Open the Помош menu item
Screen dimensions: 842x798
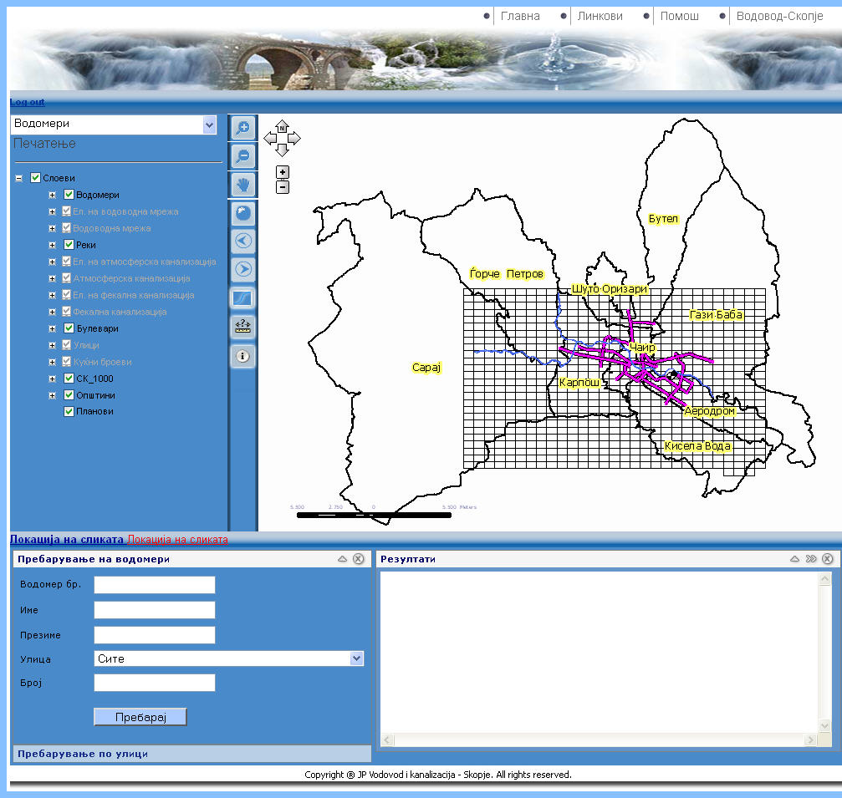click(x=679, y=16)
